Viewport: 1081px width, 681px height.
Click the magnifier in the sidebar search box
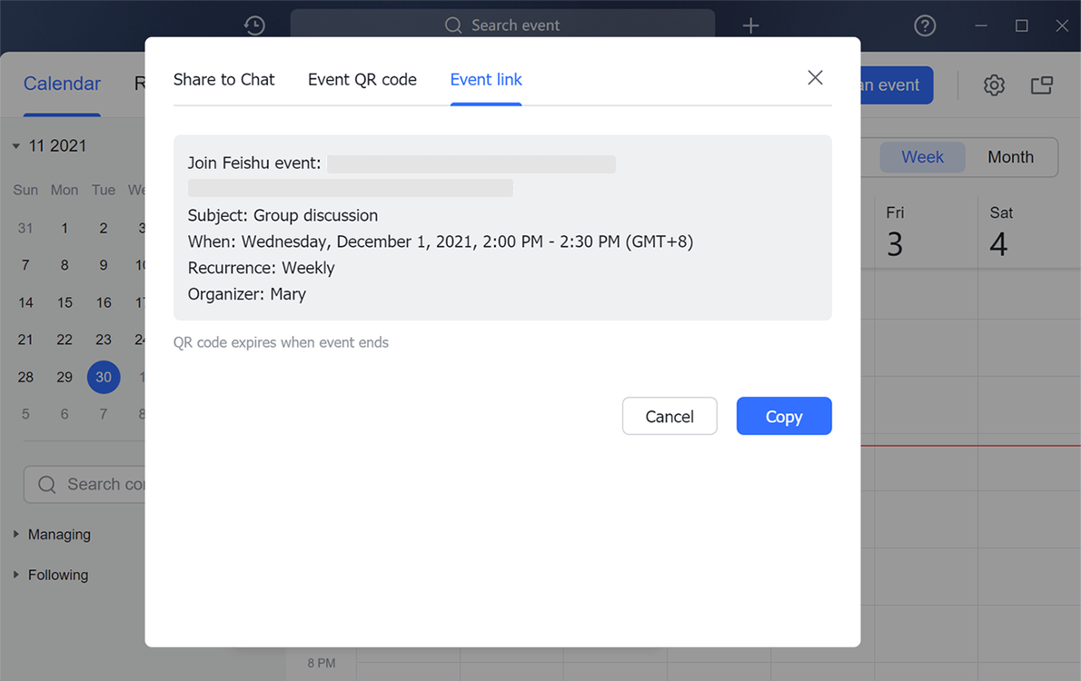46,484
